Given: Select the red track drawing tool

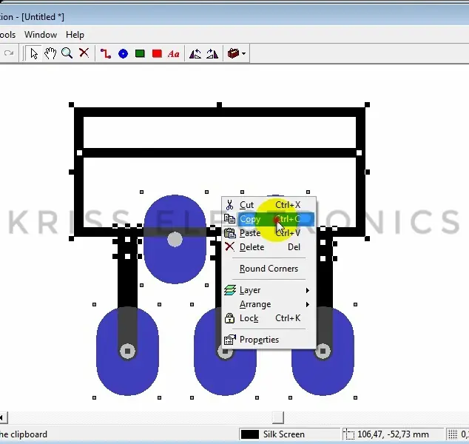Looking at the screenshot, I should 106,53.
